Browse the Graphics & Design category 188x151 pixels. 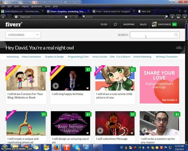(x=54, y=57)
